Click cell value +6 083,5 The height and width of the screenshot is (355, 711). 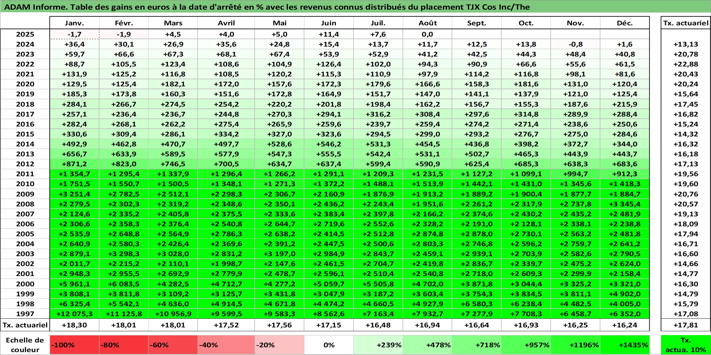pyautogui.click(x=124, y=284)
